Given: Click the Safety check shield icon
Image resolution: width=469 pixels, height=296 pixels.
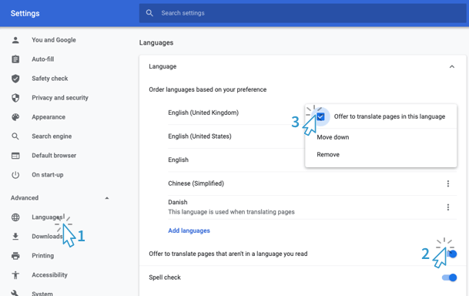Looking at the screenshot, I should coord(15,79).
